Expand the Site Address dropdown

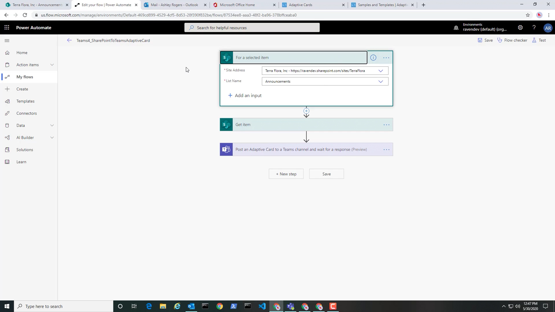click(381, 71)
